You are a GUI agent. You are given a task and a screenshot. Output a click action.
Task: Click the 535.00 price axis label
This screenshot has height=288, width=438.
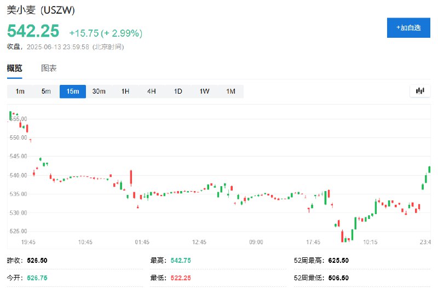(19, 194)
